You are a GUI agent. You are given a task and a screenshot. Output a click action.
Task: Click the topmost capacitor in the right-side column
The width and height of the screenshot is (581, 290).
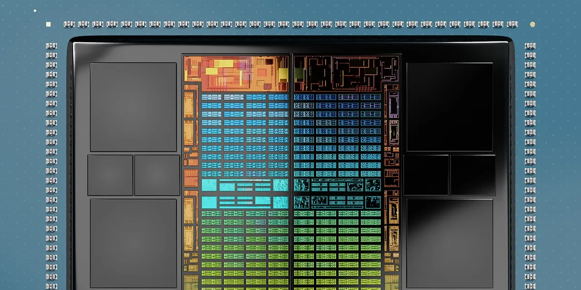(x=530, y=46)
